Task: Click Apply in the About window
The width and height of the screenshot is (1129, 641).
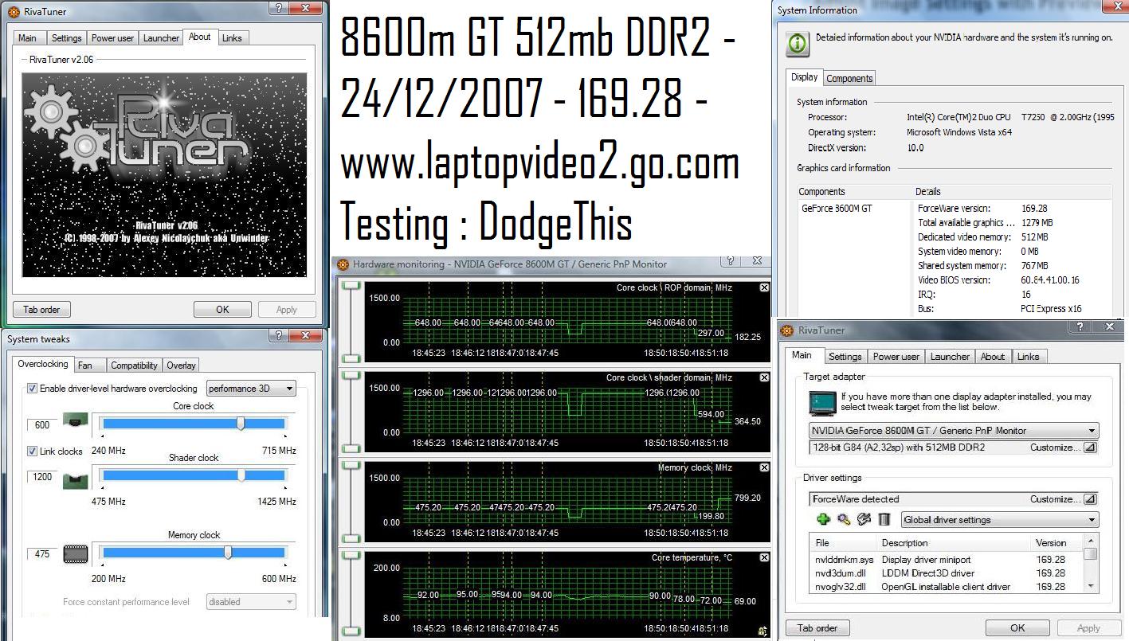Action: click(x=286, y=310)
